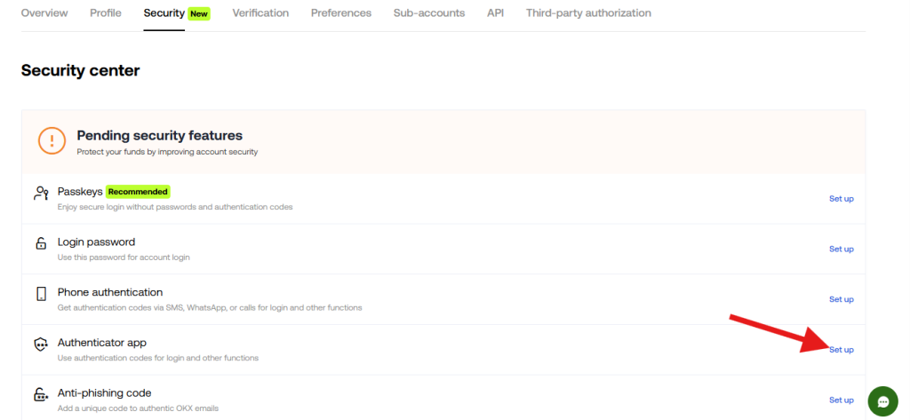Switch to the Sub-accounts tab
This screenshot has width=910, height=420.
(429, 13)
